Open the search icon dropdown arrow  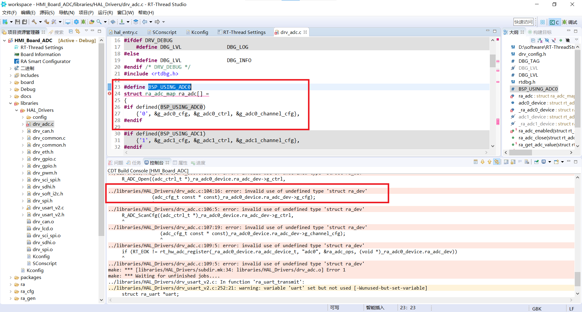[105, 22]
